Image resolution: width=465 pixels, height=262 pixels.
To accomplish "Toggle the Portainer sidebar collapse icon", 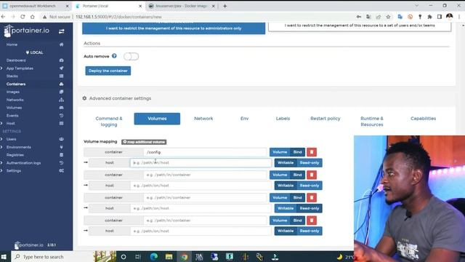I will (x=61, y=31).
